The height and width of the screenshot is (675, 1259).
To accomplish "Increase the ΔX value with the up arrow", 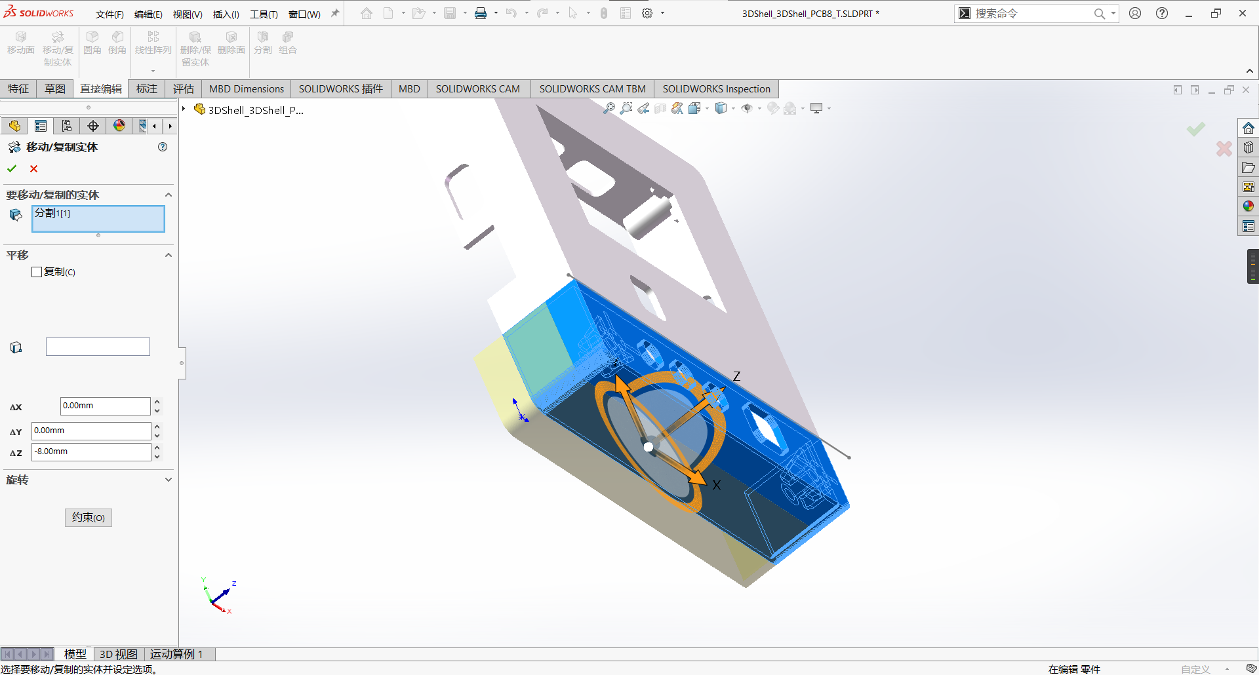I will pyautogui.click(x=157, y=402).
